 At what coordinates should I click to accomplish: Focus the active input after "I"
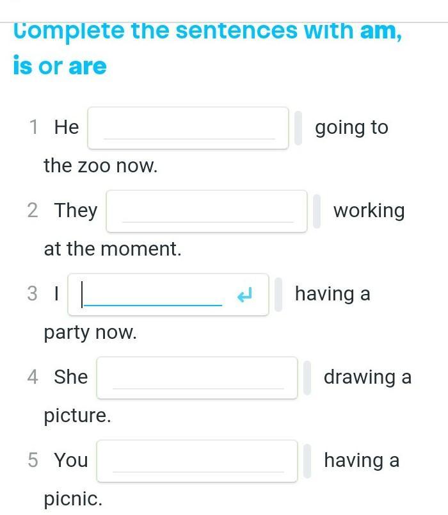(154, 295)
